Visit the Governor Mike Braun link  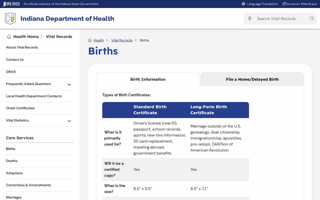(301, 4)
